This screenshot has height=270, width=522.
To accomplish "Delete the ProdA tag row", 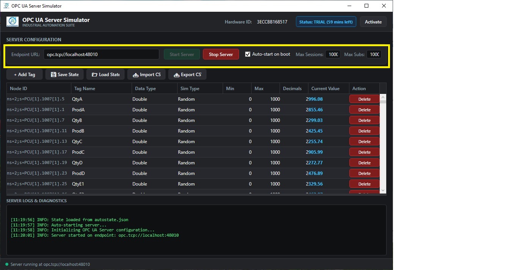I will point(364,110).
